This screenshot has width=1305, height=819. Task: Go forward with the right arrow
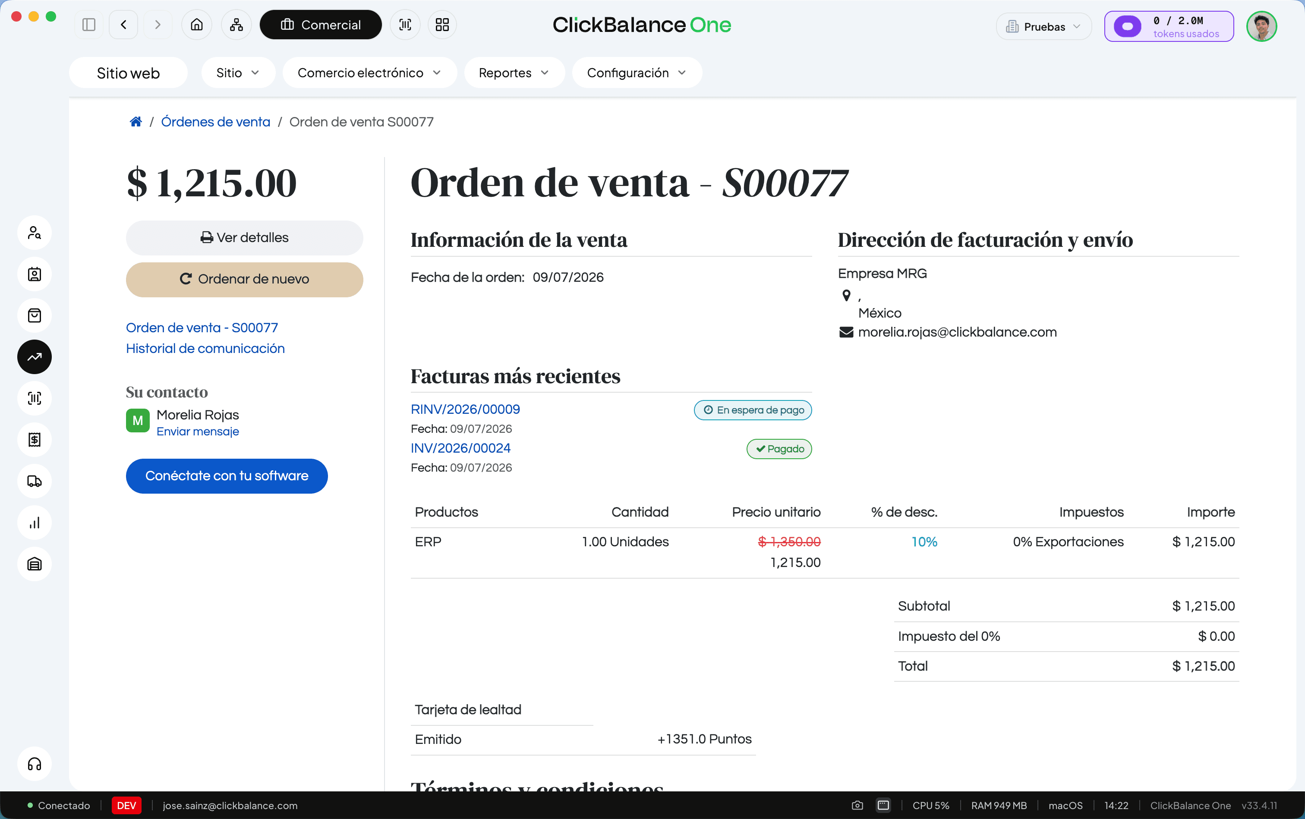click(x=158, y=25)
